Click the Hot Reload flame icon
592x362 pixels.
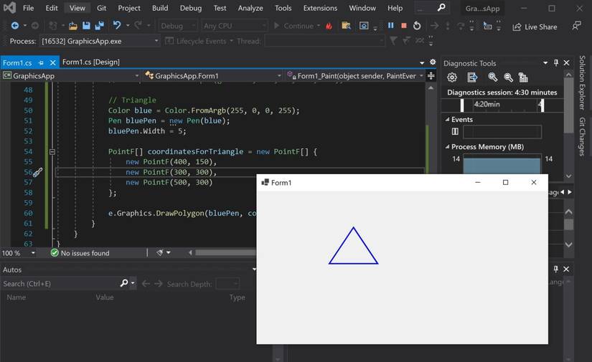329,26
